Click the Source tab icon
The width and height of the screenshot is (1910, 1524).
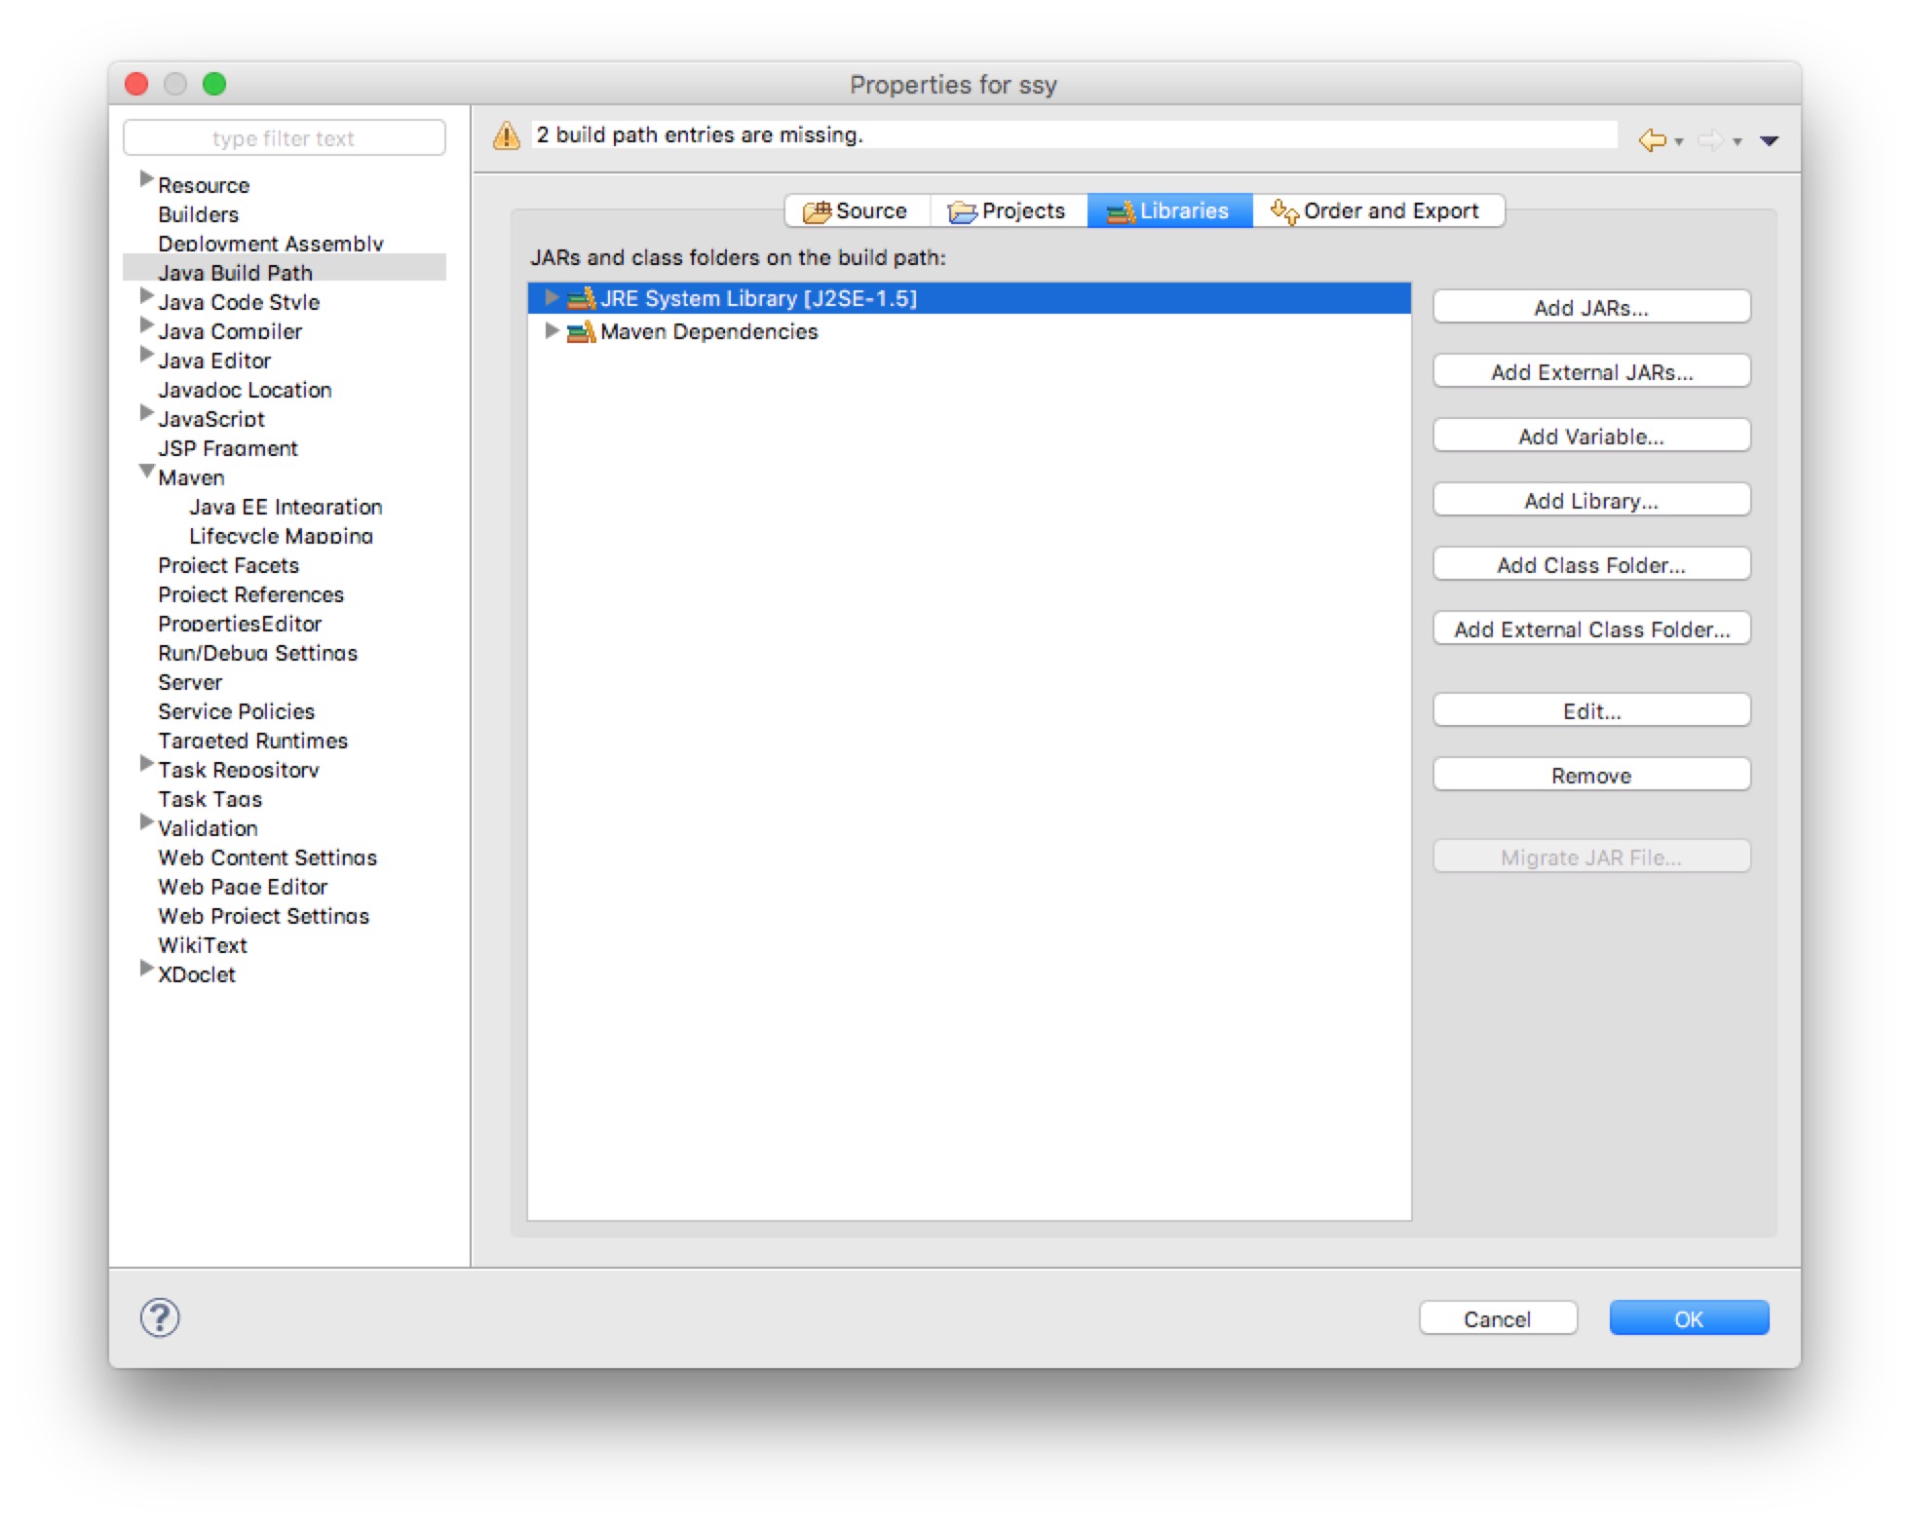click(819, 209)
